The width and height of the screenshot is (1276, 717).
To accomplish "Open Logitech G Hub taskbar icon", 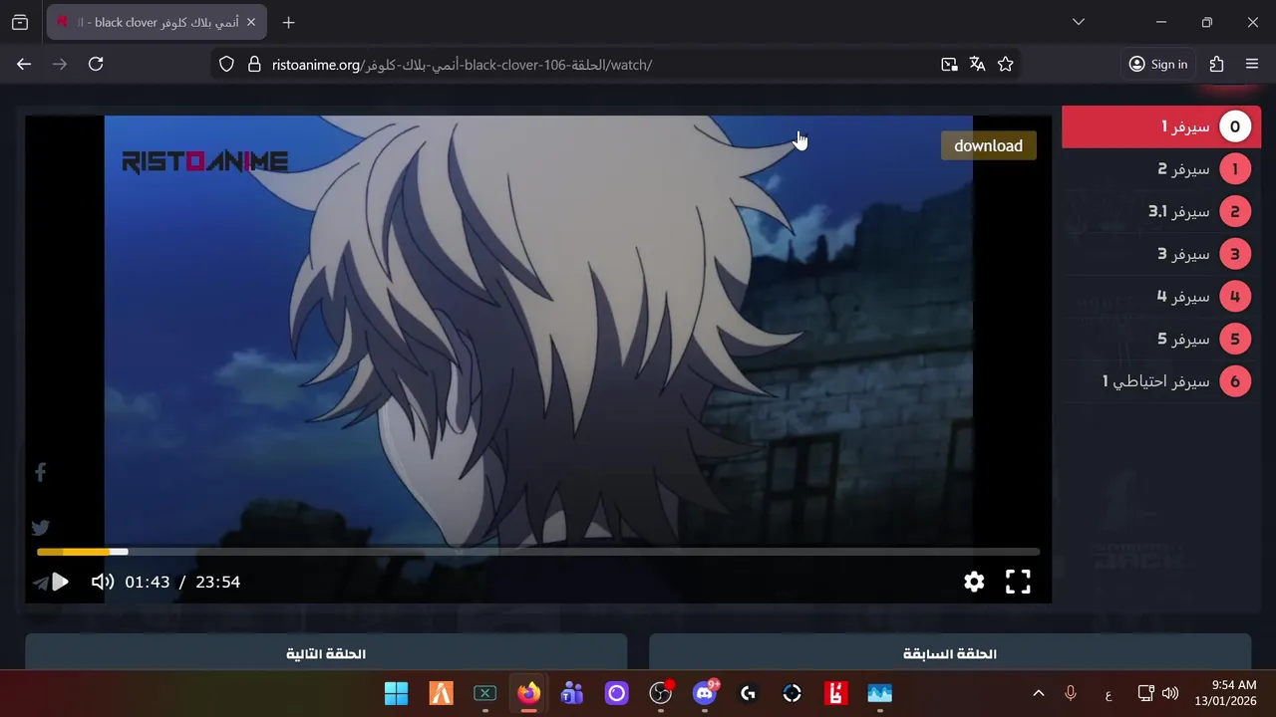I will coord(748,693).
